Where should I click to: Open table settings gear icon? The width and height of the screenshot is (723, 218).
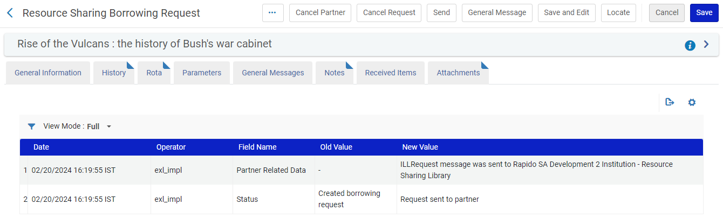(x=692, y=102)
